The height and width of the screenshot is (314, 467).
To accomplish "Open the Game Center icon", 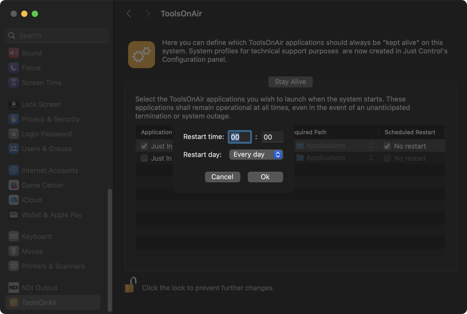I will pos(14,185).
